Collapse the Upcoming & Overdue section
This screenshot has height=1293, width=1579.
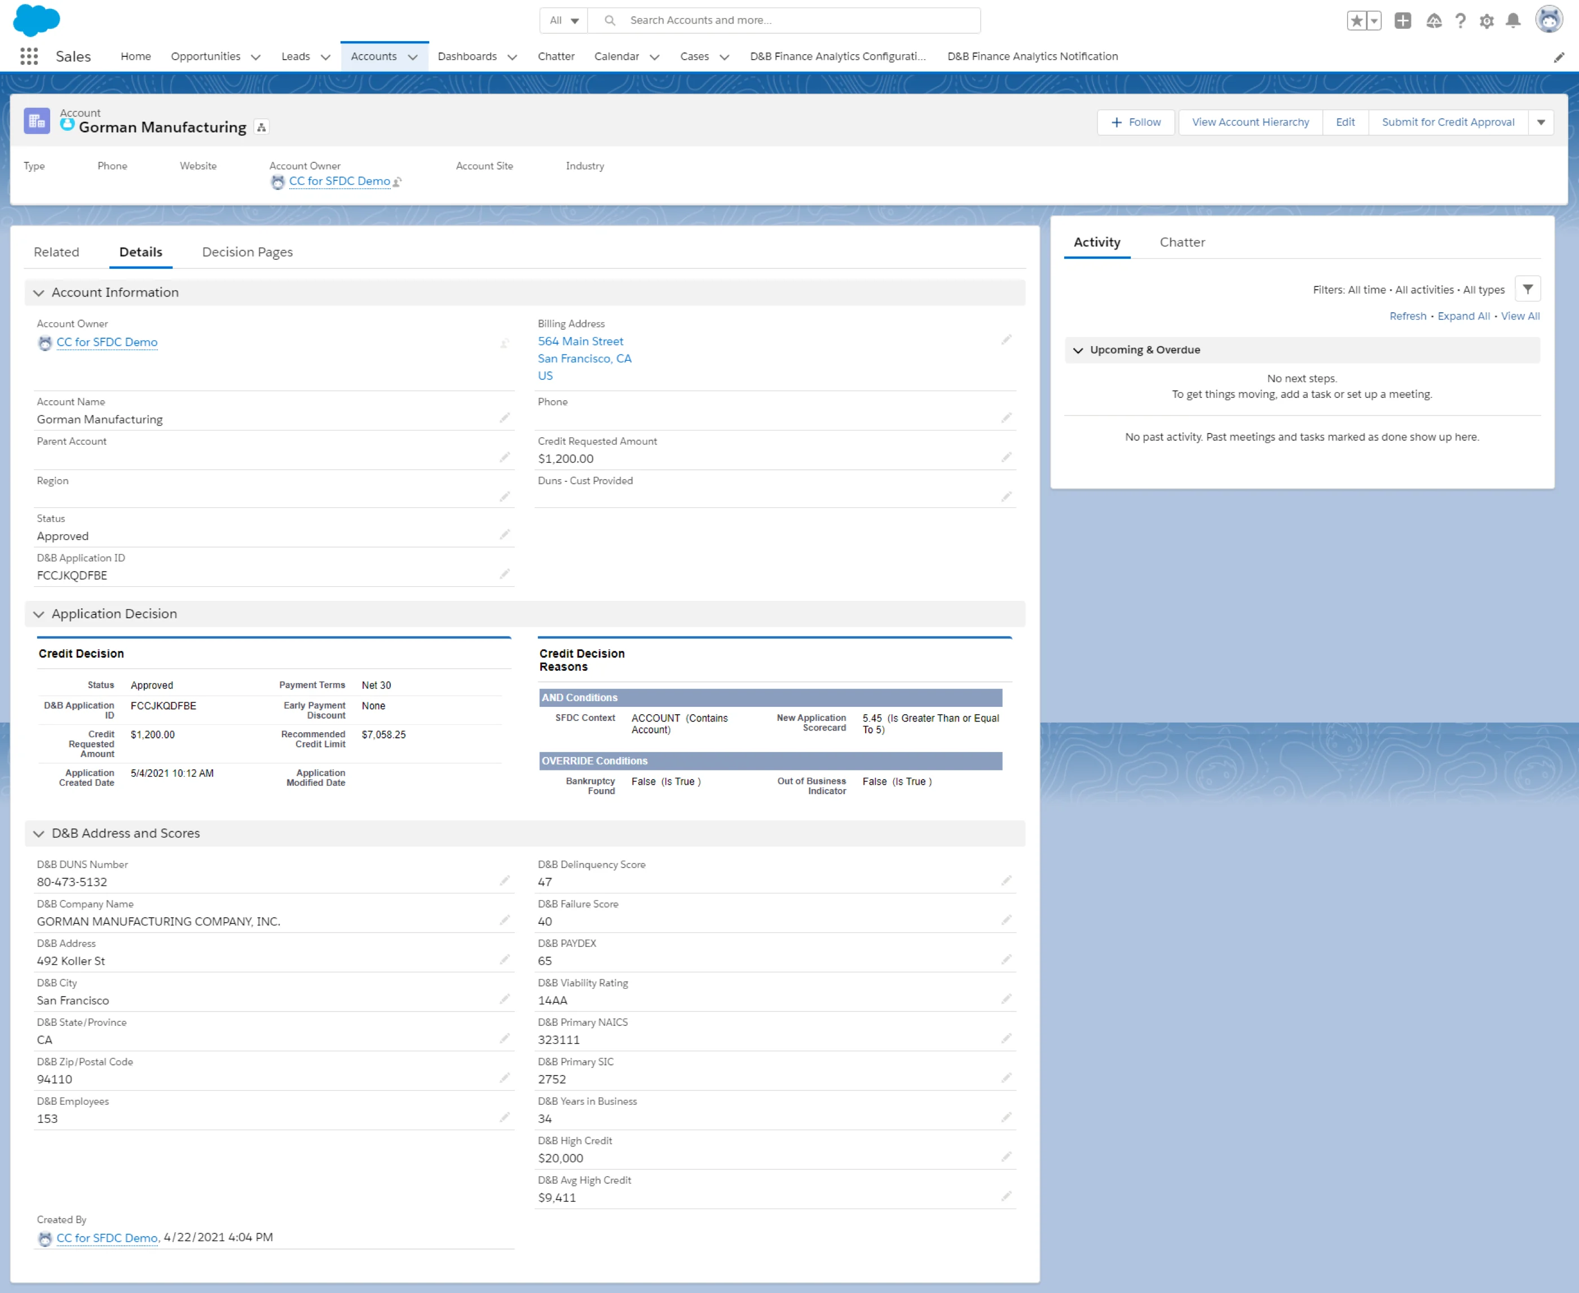point(1078,350)
